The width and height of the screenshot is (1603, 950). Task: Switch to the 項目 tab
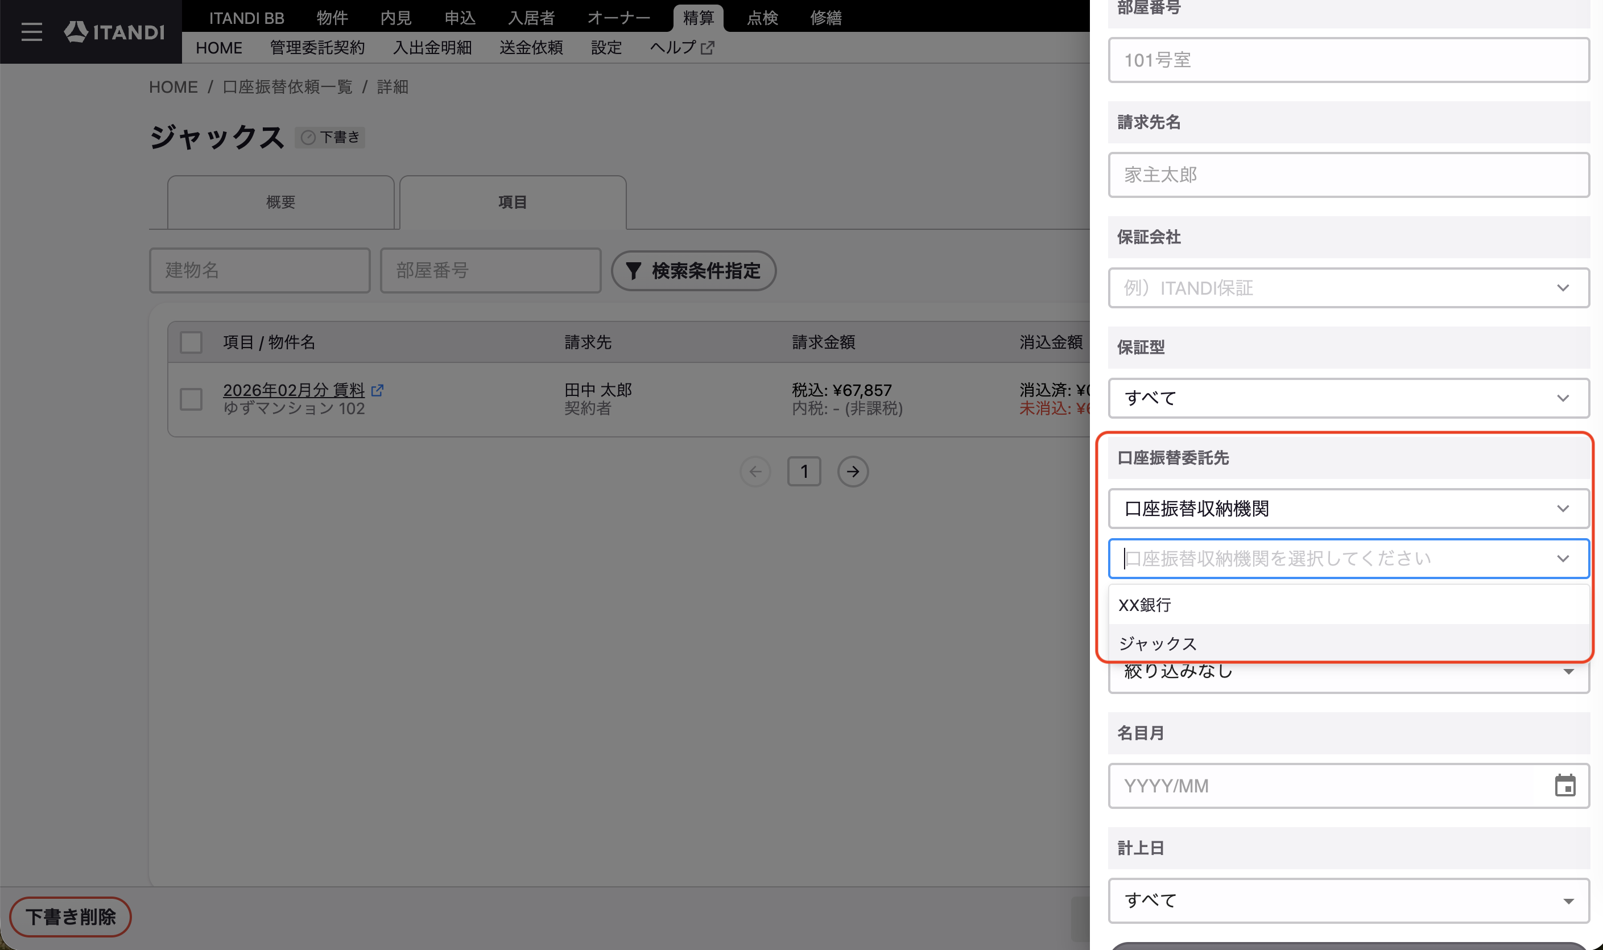coord(513,203)
